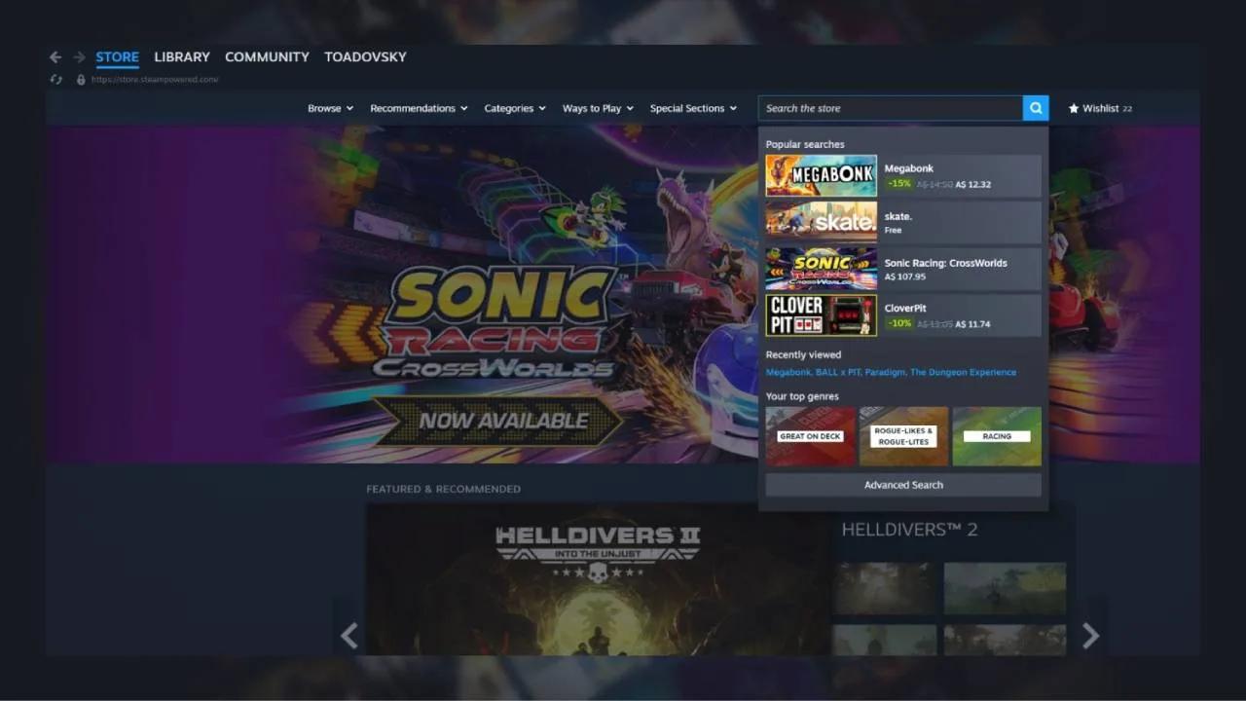Click the HELLDIVERS 2 title text
The height and width of the screenshot is (701, 1246).
[909, 530]
